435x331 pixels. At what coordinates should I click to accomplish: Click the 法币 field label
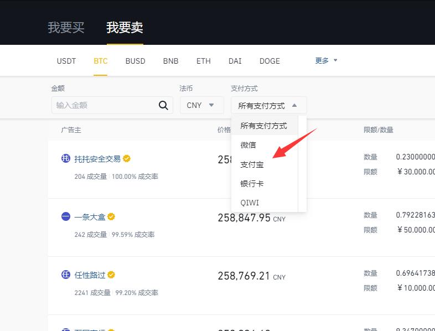[x=186, y=89]
